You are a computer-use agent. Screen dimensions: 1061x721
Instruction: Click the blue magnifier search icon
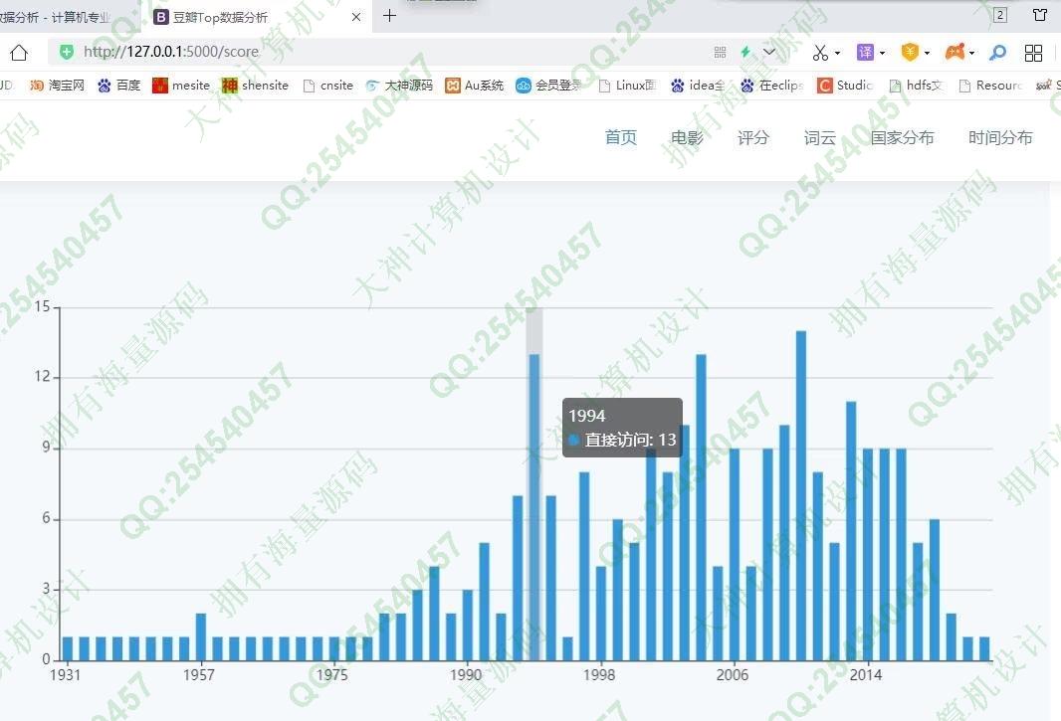pyautogui.click(x=997, y=52)
